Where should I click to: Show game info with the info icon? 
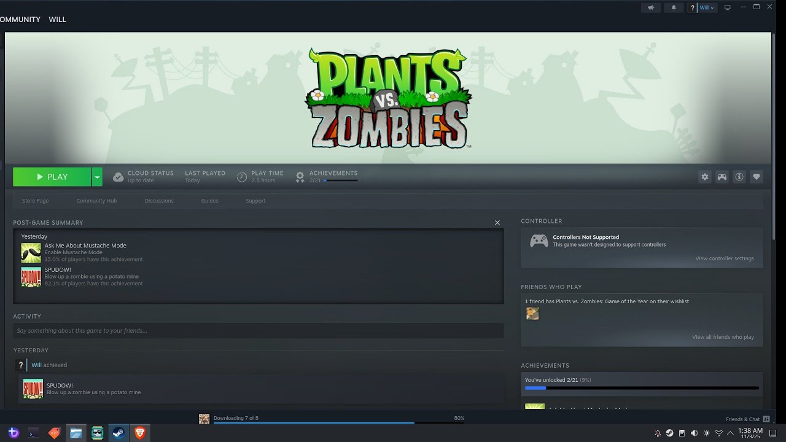coord(739,177)
